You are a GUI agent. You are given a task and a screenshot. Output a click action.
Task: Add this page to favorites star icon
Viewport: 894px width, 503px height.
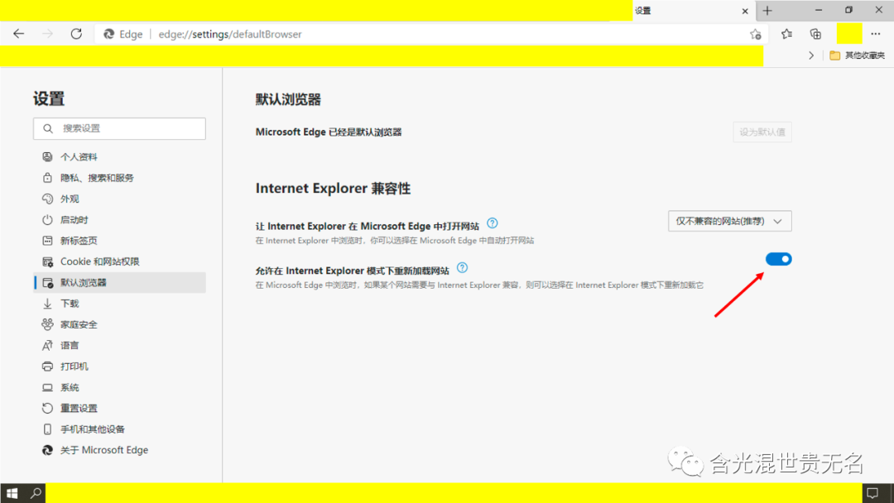[755, 34]
